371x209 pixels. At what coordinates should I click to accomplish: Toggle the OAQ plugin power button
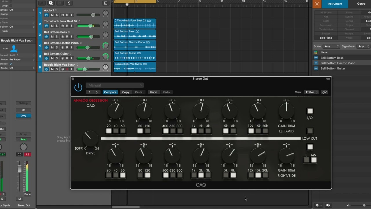pyautogui.click(x=78, y=87)
